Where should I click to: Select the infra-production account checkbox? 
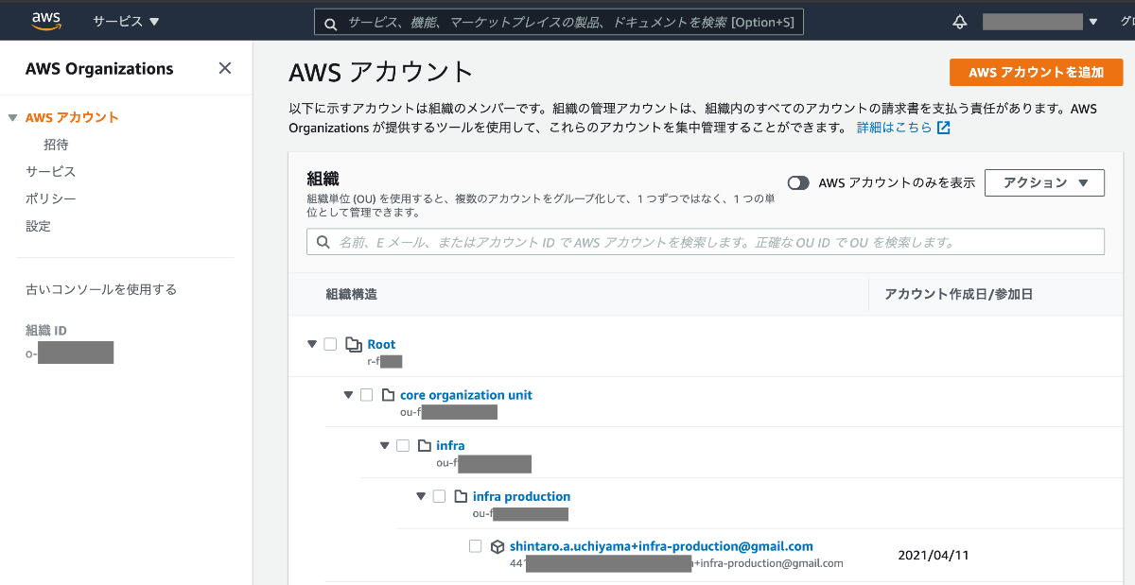475,546
